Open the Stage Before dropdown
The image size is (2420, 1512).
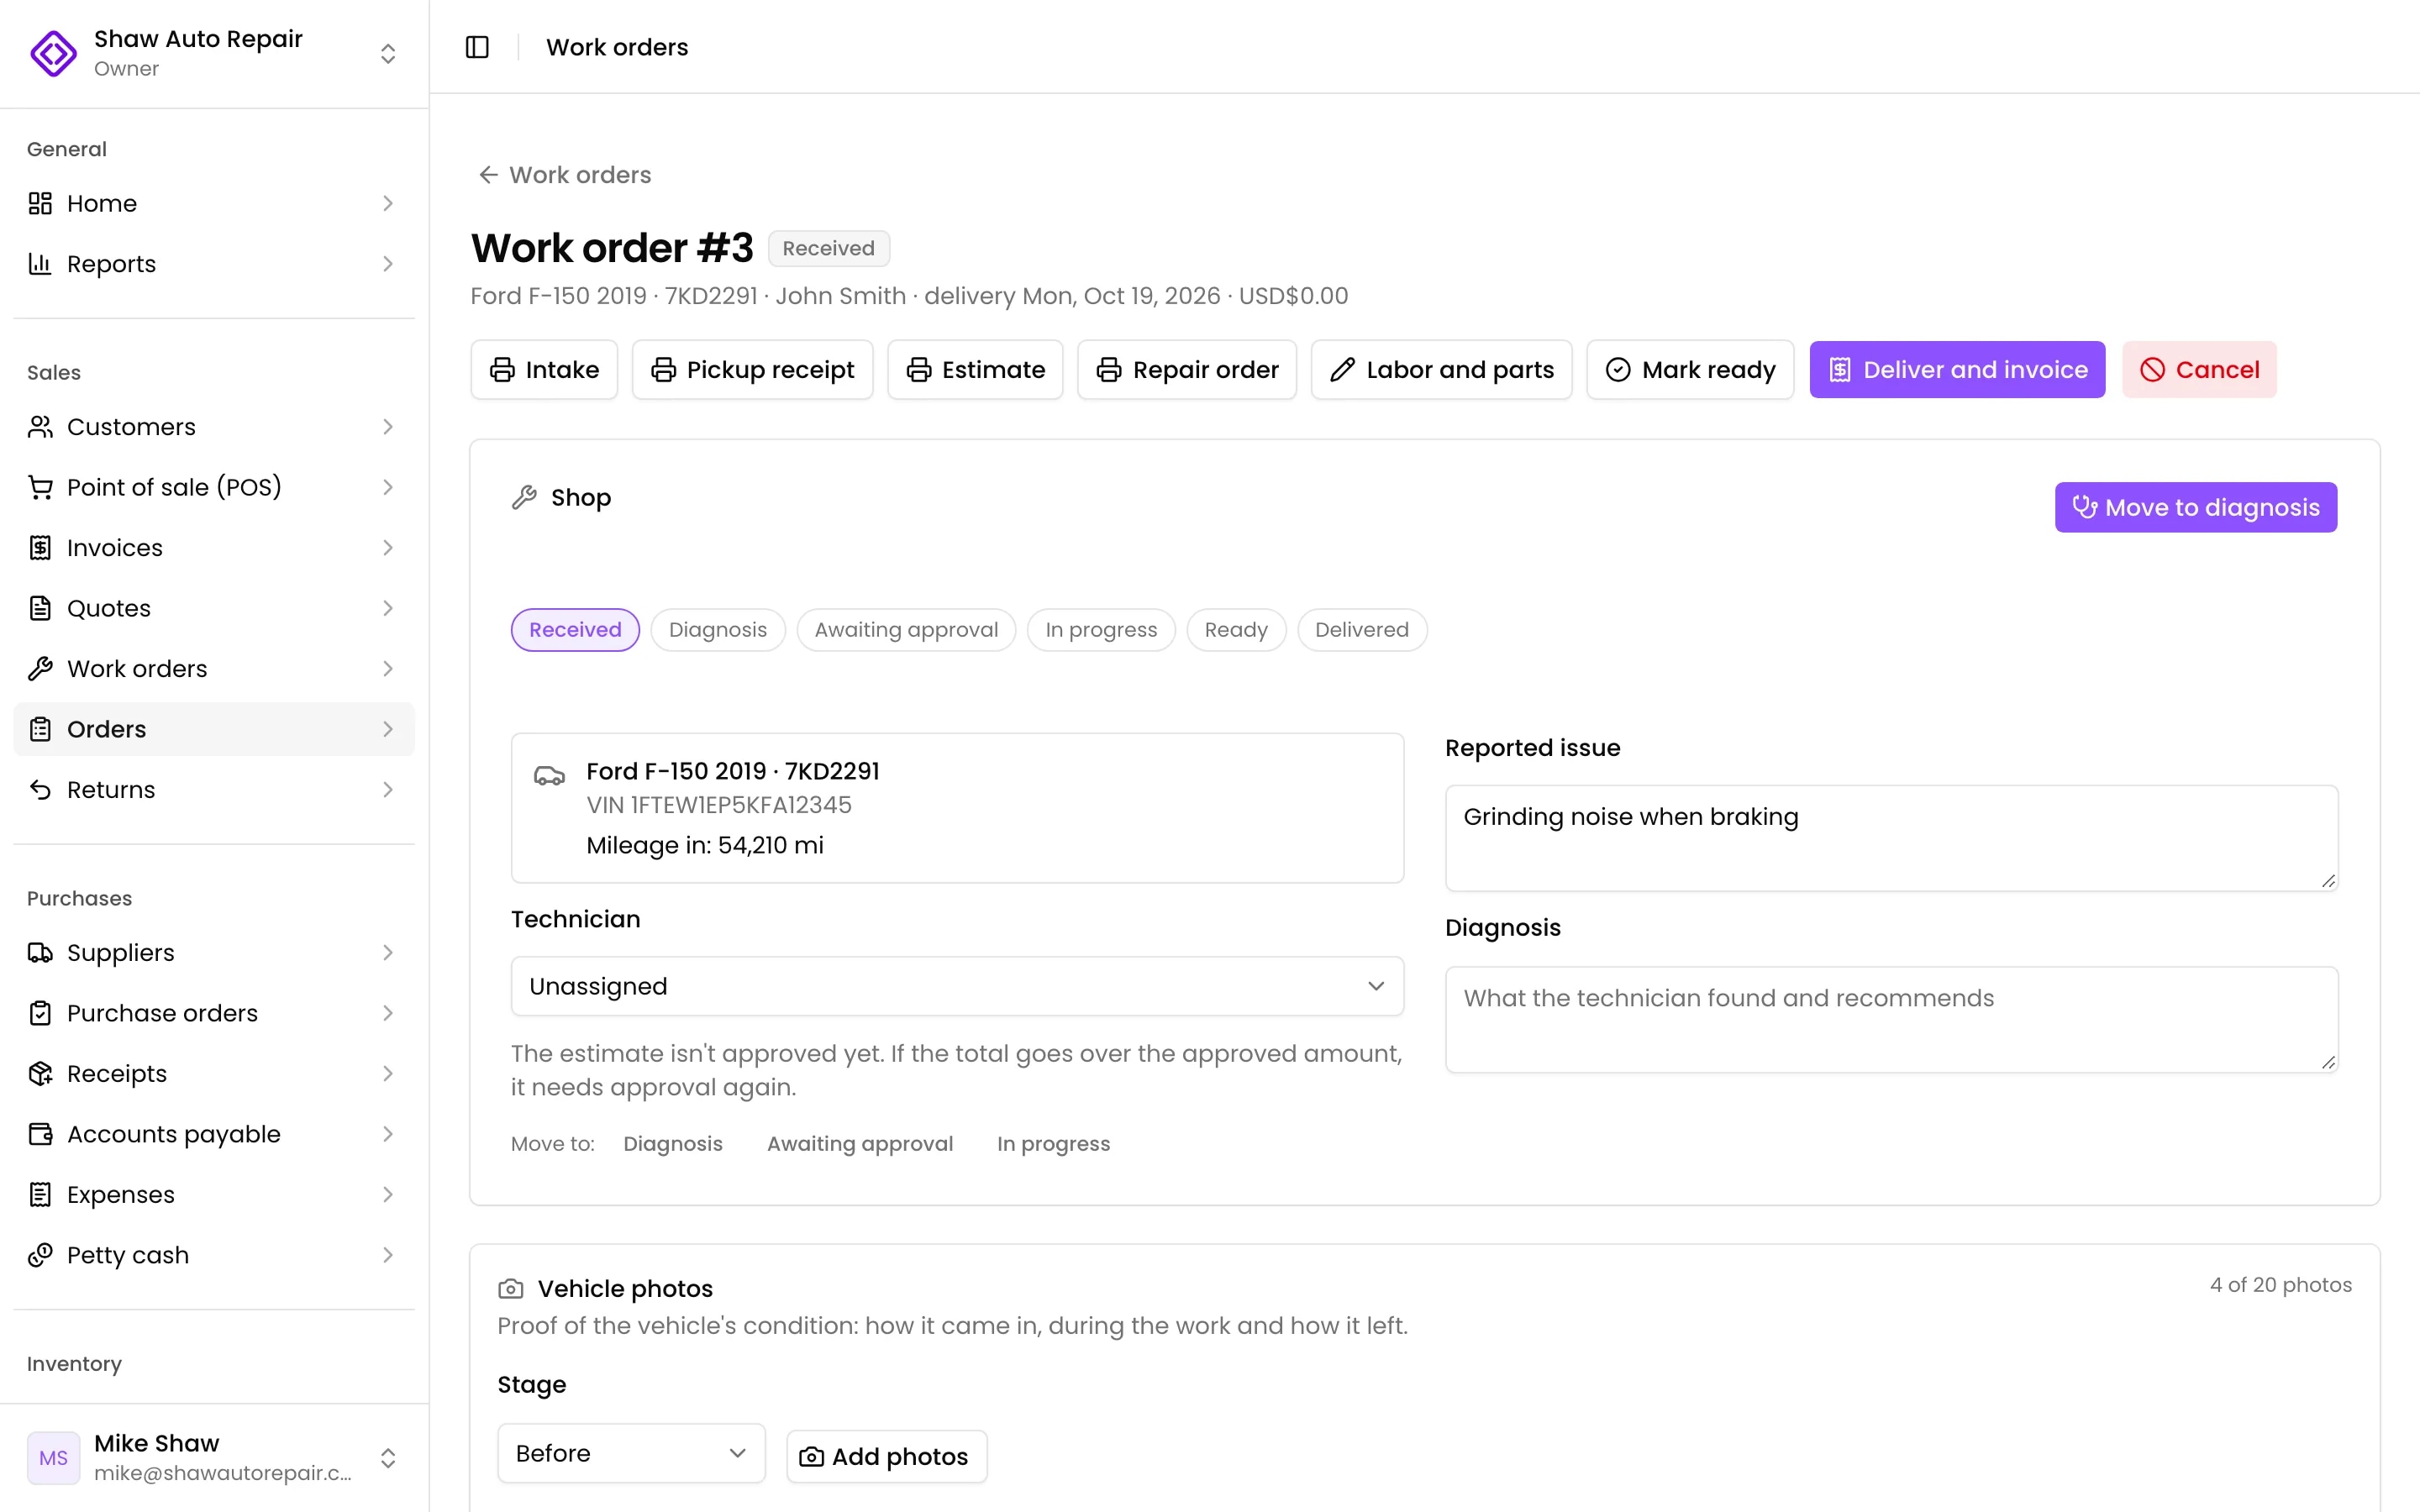[631, 1453]
